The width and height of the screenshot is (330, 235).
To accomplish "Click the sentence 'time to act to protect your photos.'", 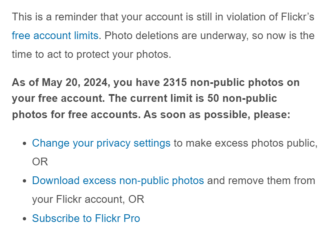I will (92, 55).
